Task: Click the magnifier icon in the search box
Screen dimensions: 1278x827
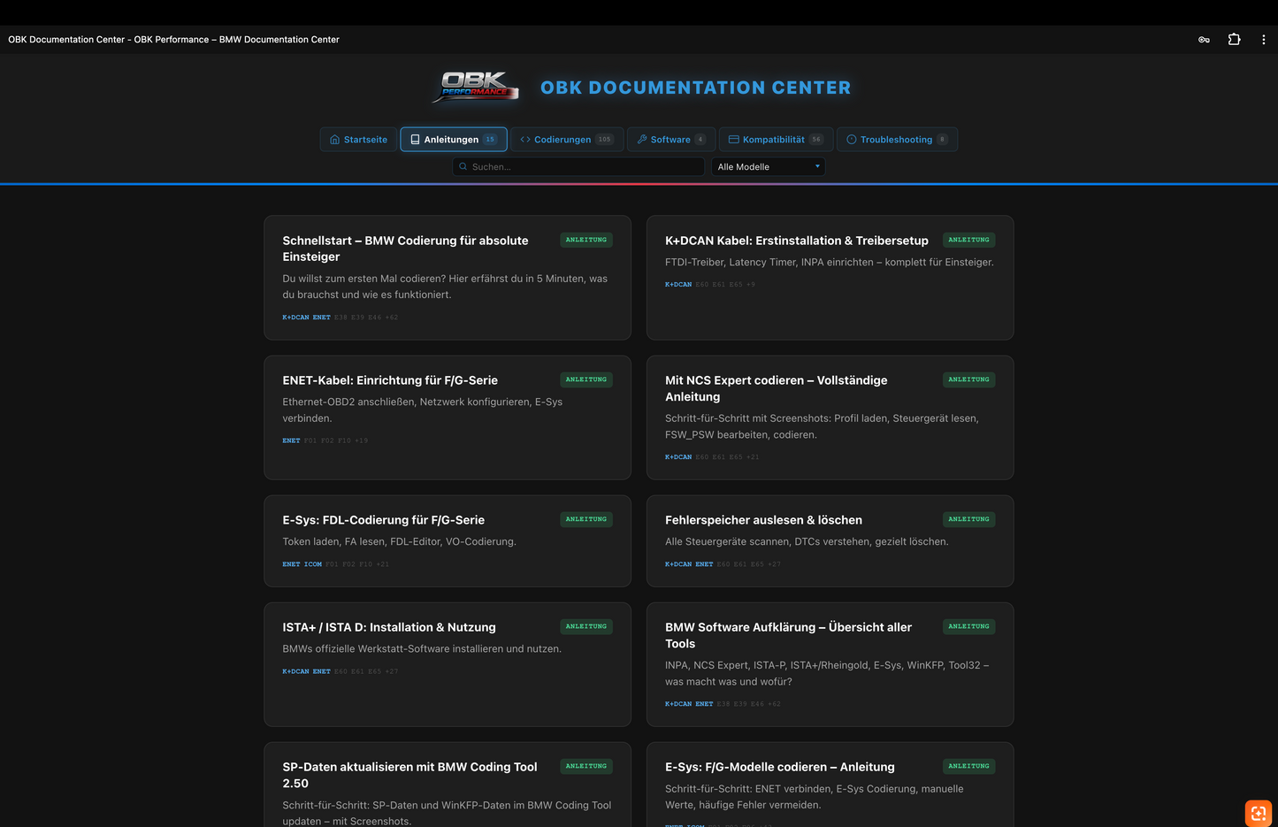Action: (x=463, y=166)
